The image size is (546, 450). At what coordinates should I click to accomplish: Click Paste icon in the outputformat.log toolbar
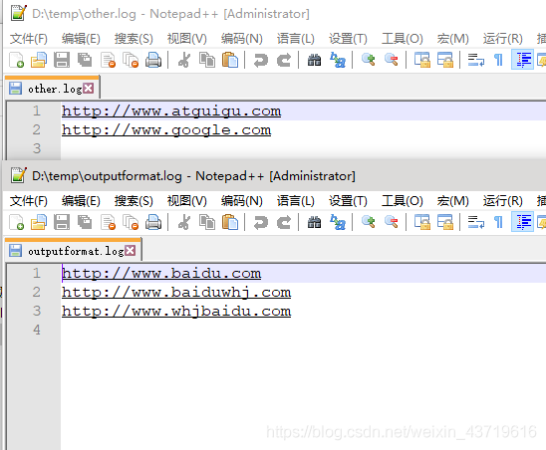pos(230,222)
